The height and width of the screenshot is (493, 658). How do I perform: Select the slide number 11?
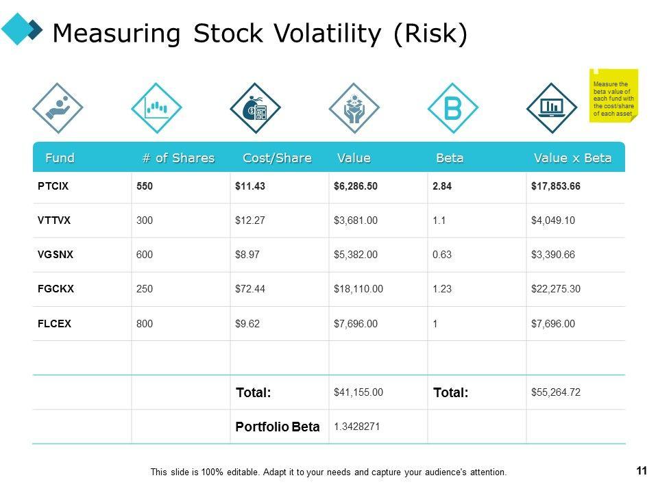[x=642, y=470]
